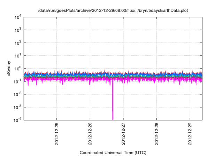Click the 10^-3 y-axis tick label
223x156 pixels.
click(17, 107)
